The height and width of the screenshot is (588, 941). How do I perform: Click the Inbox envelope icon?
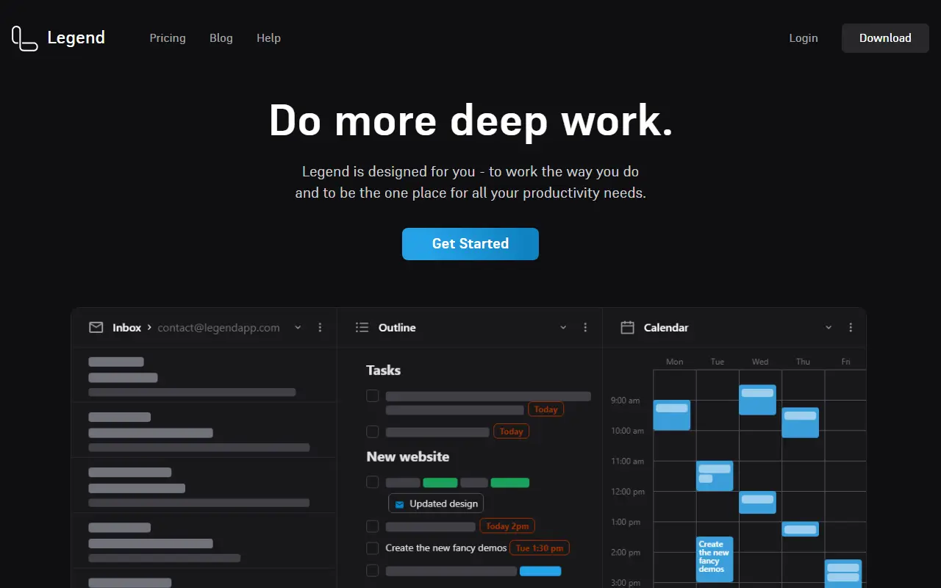(96, 328)
